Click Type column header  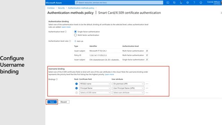point(76,46)
